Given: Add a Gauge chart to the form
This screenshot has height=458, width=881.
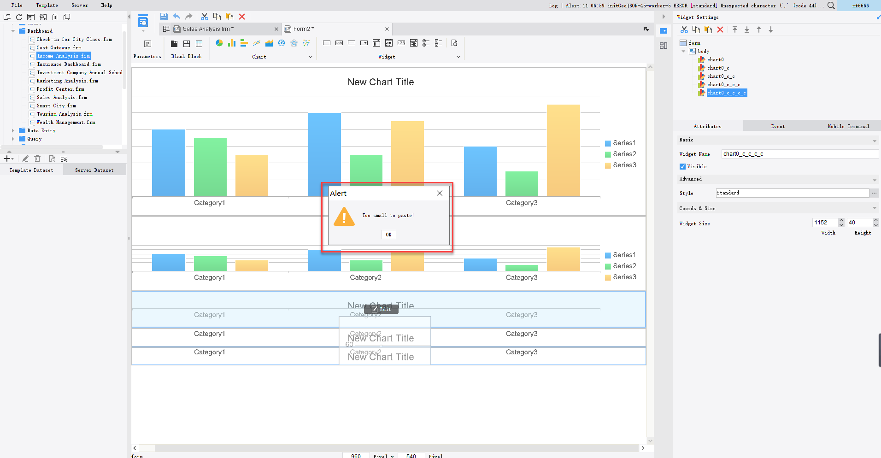Looking at the screenshot, I should pos(282,43).
